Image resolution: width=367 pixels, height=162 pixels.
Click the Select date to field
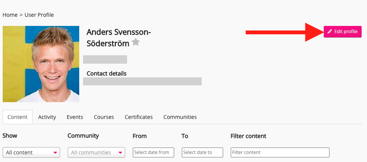pyautogui.click(x=202, y=152)
